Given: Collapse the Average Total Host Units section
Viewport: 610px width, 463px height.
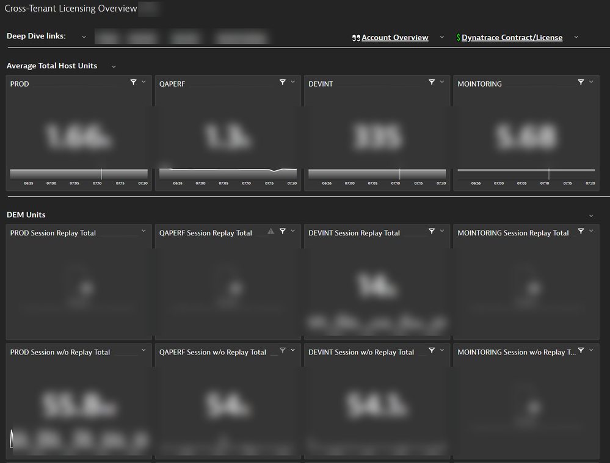Looking at the screenshot, I should point(114,66).
